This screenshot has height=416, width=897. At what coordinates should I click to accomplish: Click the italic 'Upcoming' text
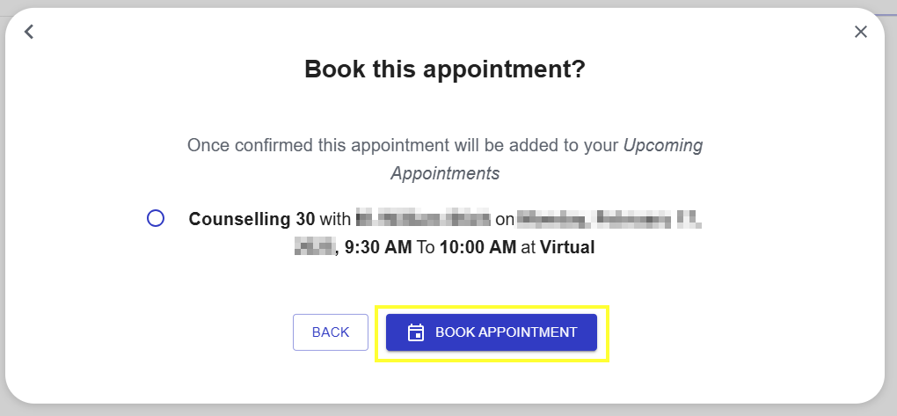[x=662, y=145]
